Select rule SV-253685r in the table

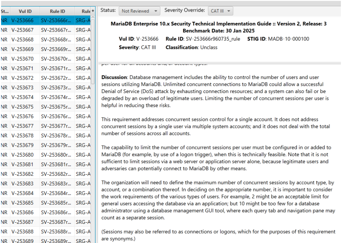56,203
